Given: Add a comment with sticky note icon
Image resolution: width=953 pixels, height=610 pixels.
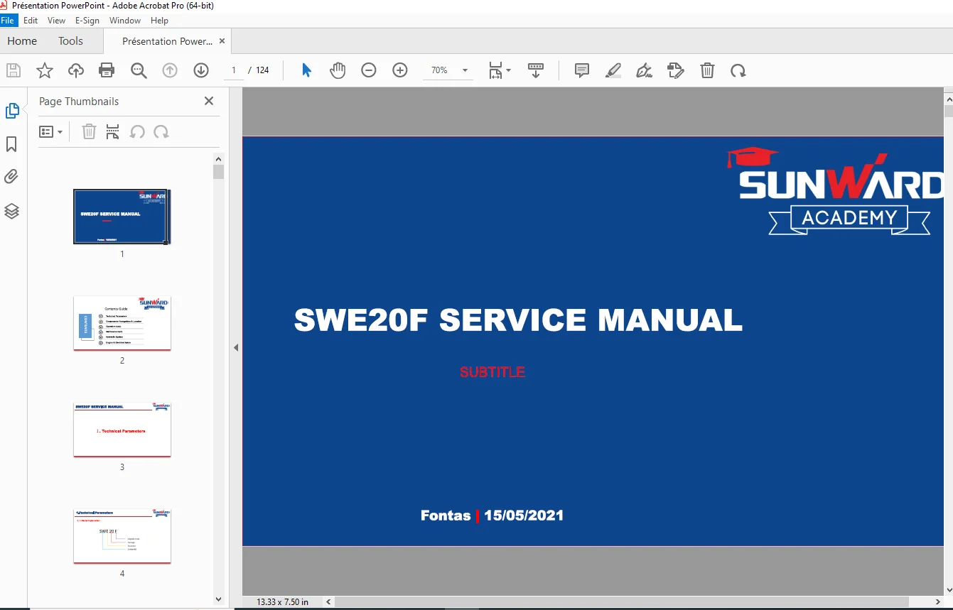Looking at the screenshot, I should click(582, 70).
